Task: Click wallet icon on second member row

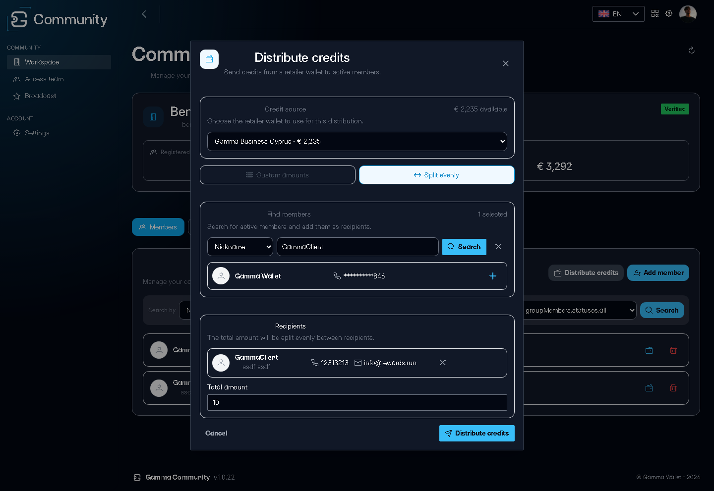Action: pos(649,388)
